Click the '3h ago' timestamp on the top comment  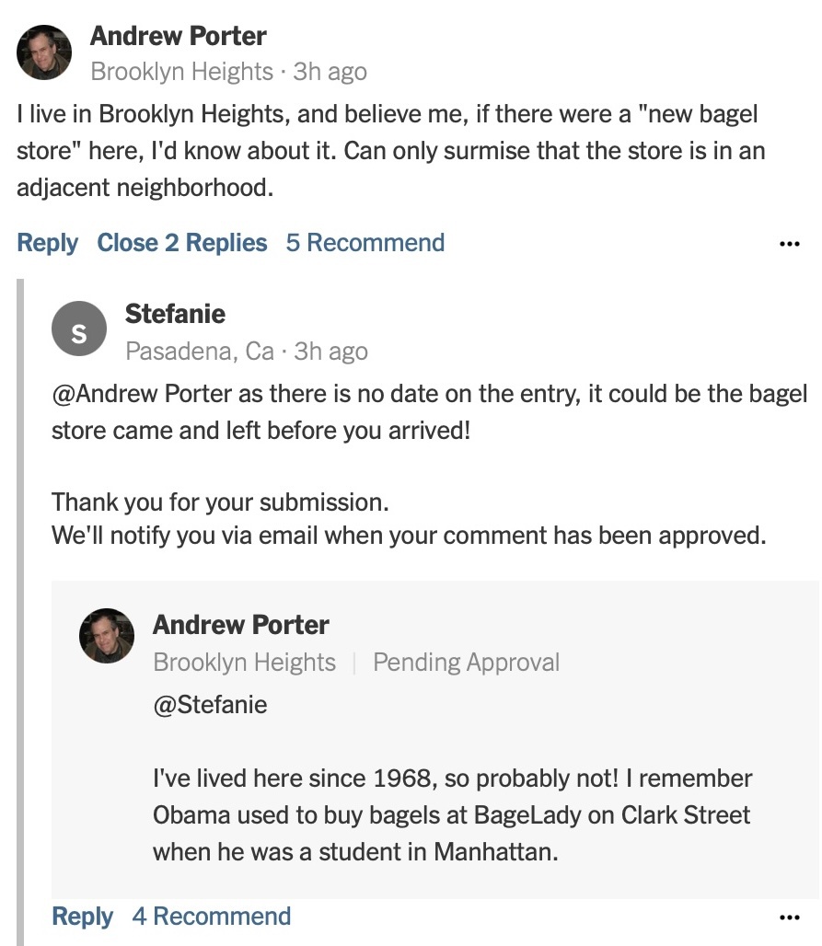[x=330, y=72]
